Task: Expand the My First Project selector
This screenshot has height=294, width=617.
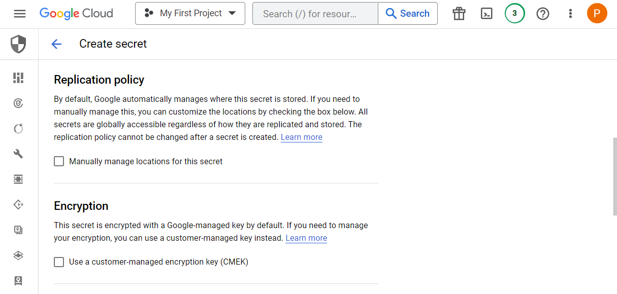Action: point(190,14)
